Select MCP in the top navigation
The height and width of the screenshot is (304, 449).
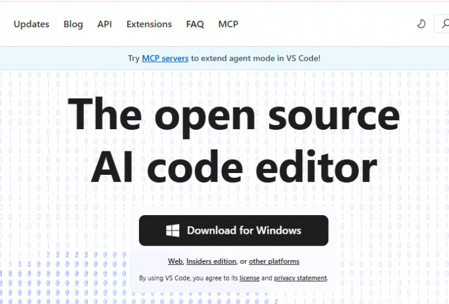[228, 24]
